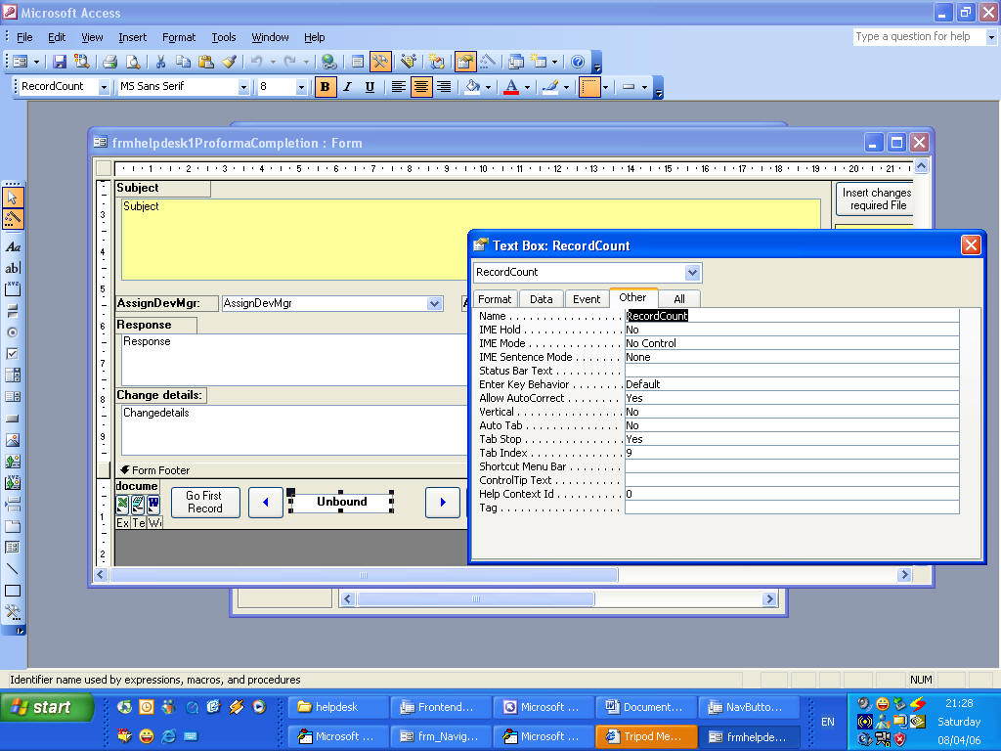Open Microsoft Access Help question mark icon
The image size is (1001, 751).
click(x=578, y=62)
